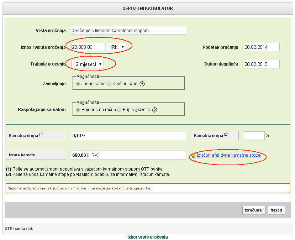
Task: Click the Datum dospijeća date field
Action: [x=262, y=64]
